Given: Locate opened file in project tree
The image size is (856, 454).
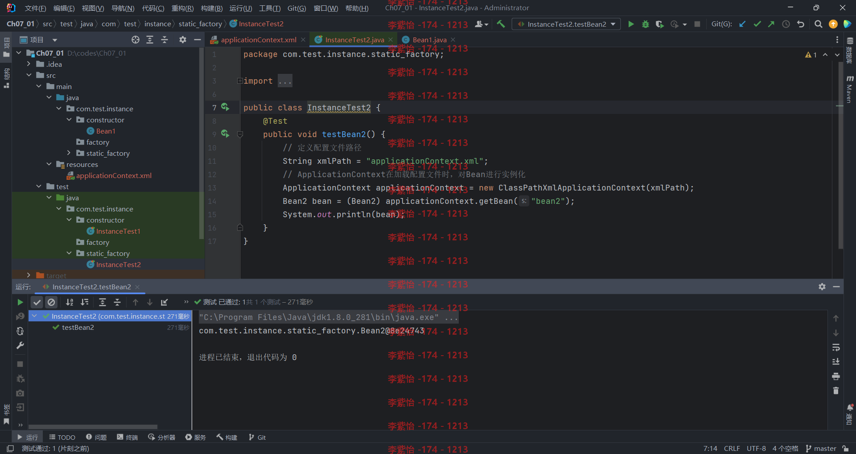Looking at the screenshot, I should (x=136, y=40).
